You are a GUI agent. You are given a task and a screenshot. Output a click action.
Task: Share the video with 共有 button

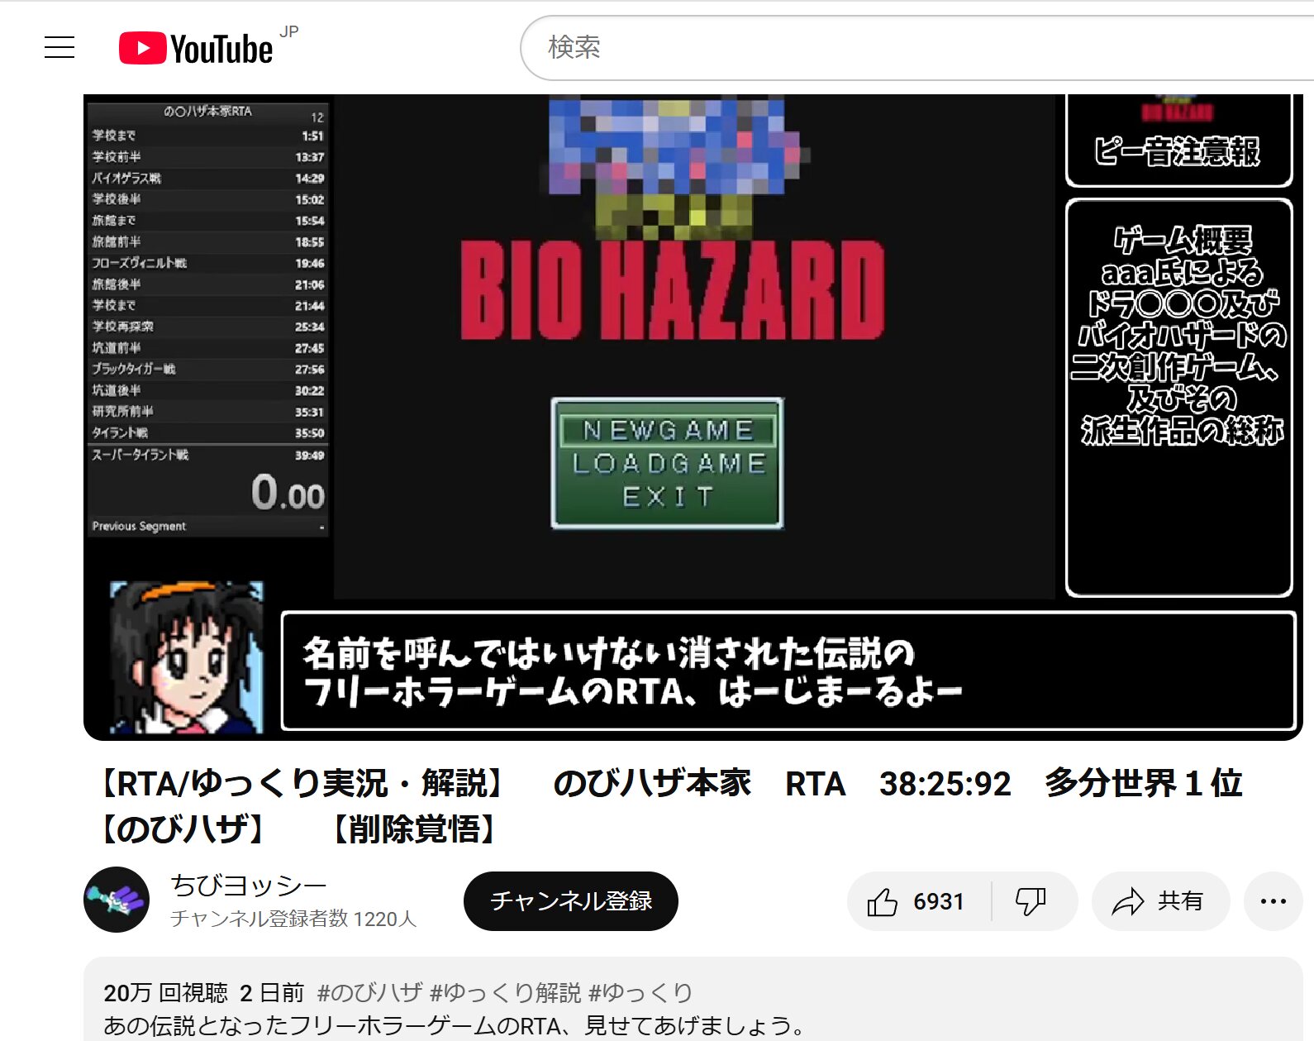pyautogui.click(x=1160, y=901)
